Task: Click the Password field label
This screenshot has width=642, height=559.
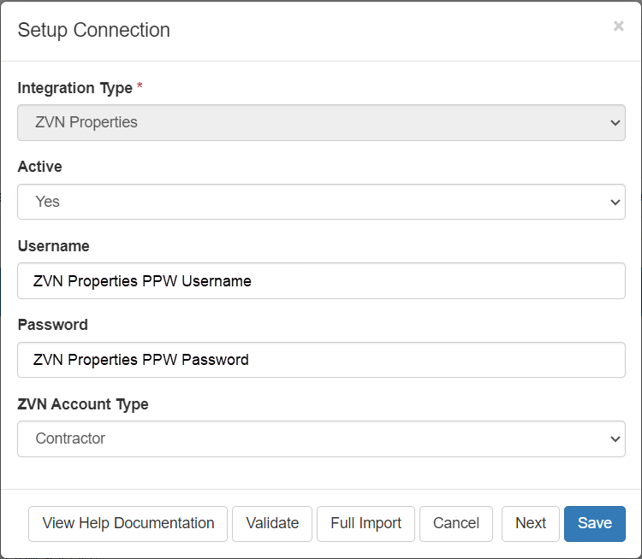Action: tap(52, 325)
